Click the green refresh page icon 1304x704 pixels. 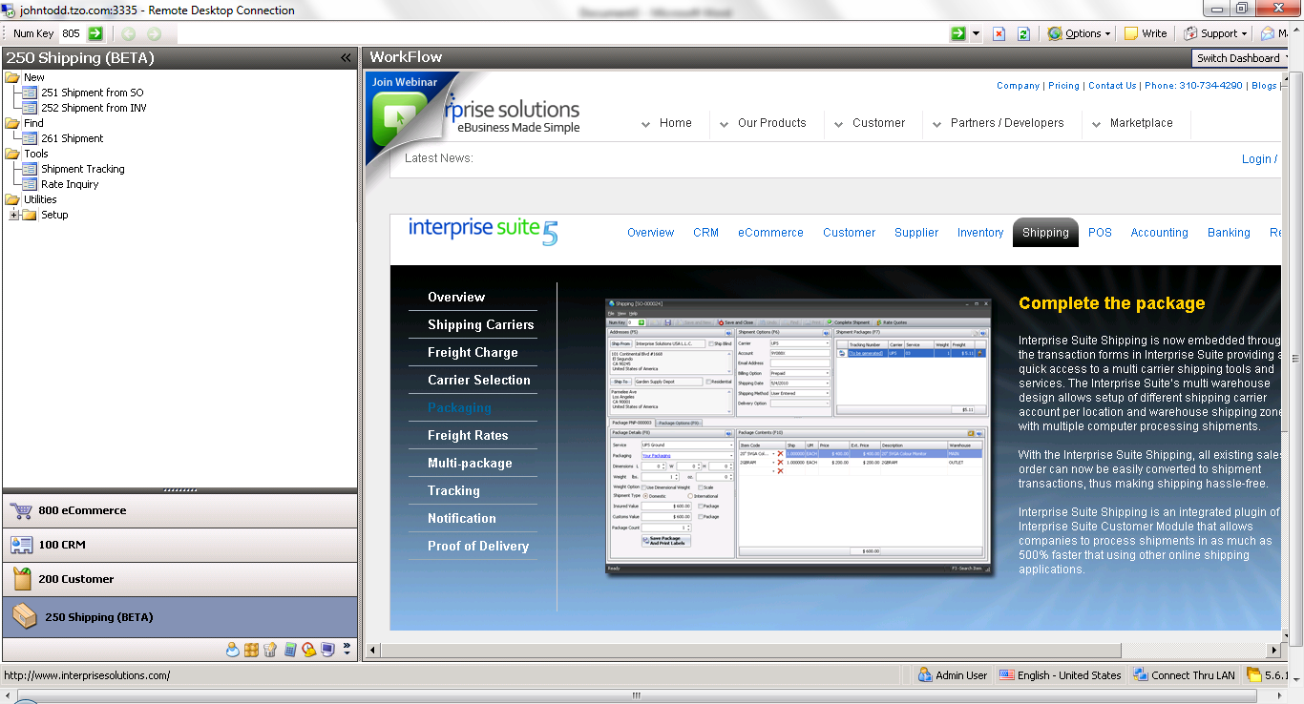[x=1023, y=33]
